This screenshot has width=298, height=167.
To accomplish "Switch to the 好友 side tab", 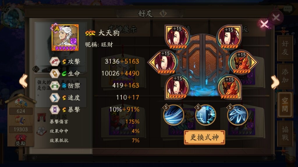I will pos(285,48).
